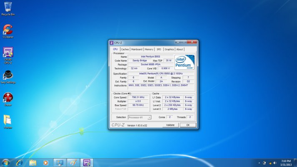This screenshot has width=297, height=167.
Task: Select the Eraser desktop shortcut
Action: pos(8,99)
